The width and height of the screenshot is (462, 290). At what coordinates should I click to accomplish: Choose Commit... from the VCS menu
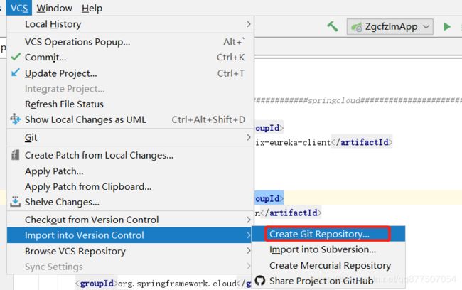click(130, 57)
